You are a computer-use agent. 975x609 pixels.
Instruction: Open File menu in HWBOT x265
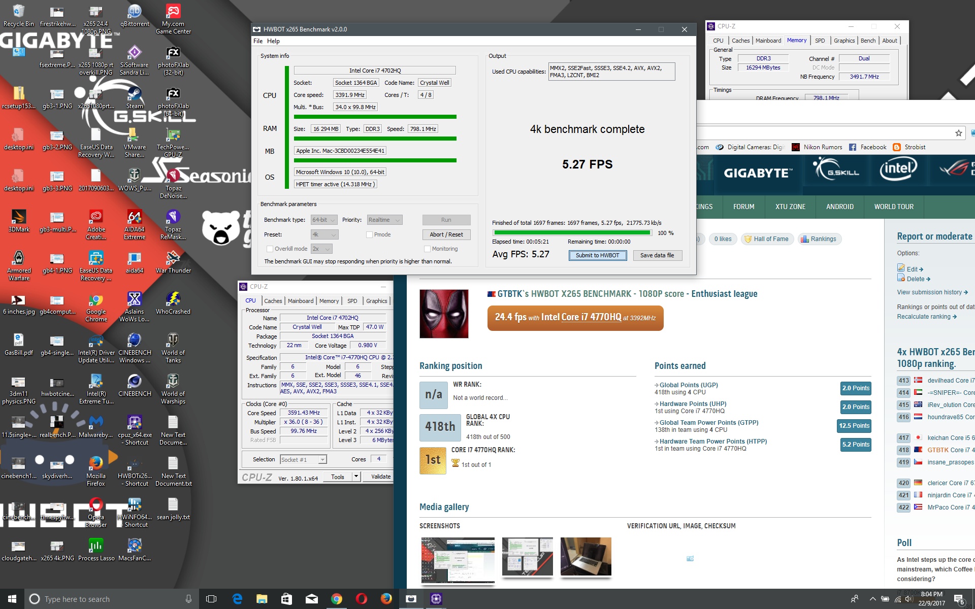(x=258, y=41)
